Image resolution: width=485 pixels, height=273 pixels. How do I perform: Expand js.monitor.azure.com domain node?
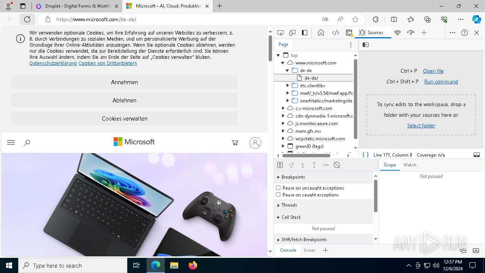click(x=283, y=124)
